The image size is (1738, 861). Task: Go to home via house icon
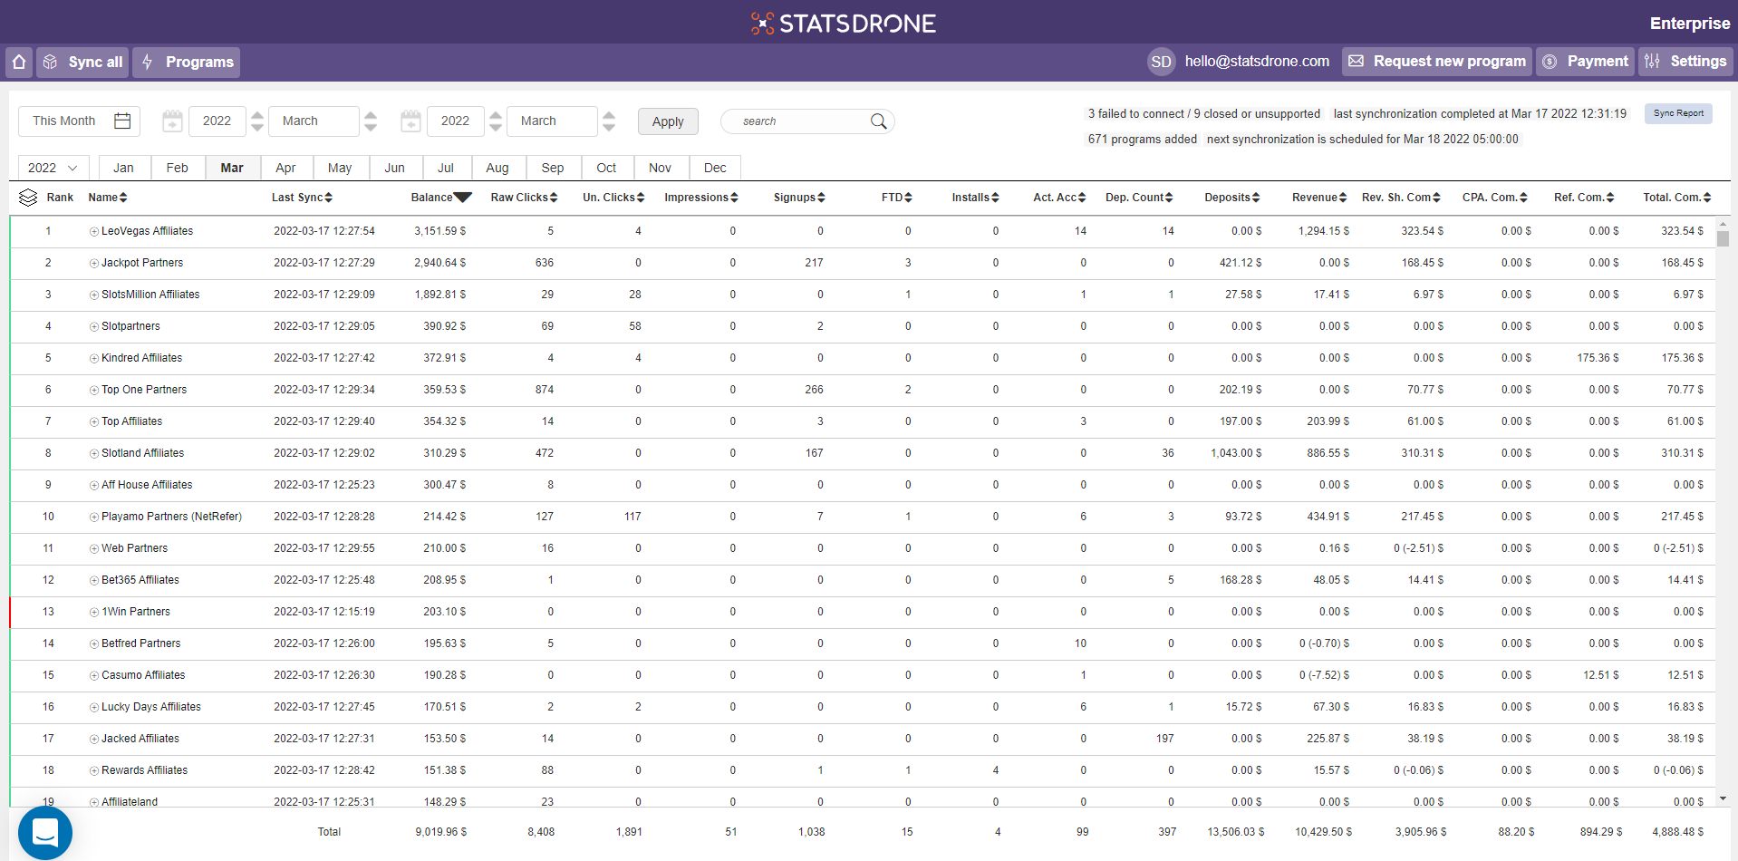click(x=19, y=62)
